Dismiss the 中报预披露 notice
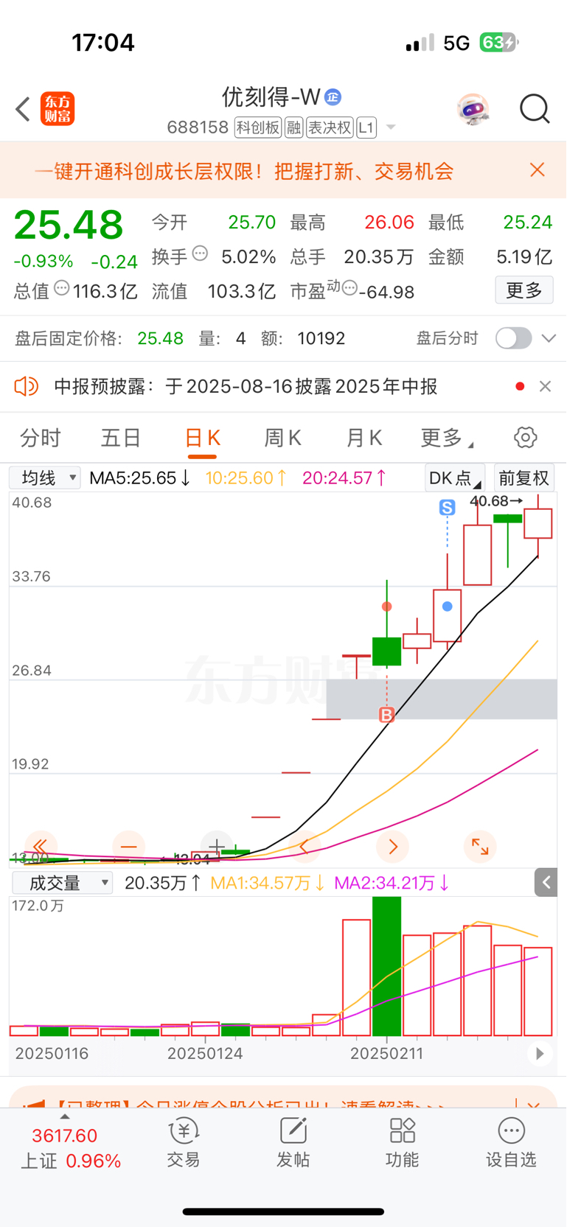 point(546,386)
